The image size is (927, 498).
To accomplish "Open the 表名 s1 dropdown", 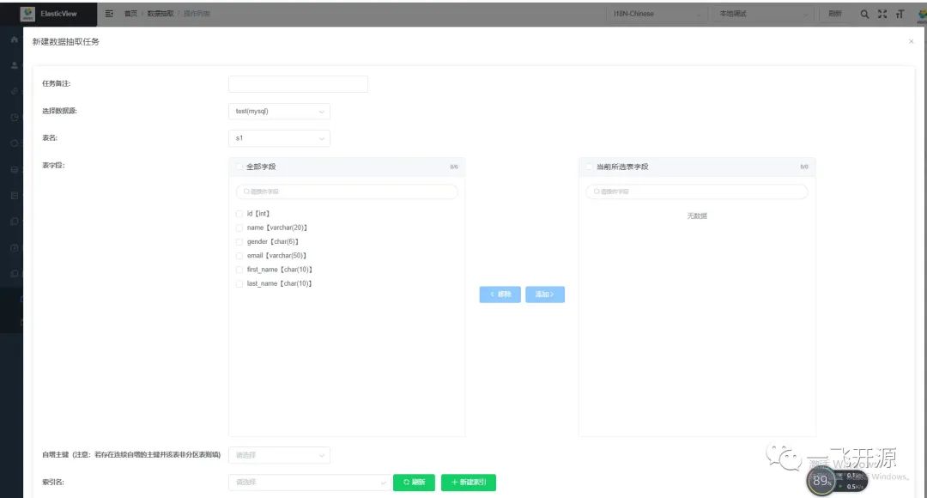I will [x=279, y=138].
